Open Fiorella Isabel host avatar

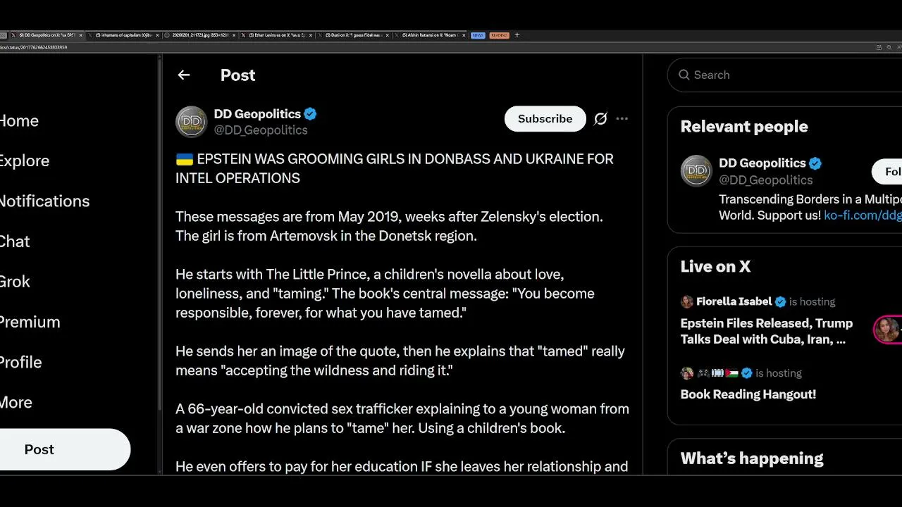point(687,301)
